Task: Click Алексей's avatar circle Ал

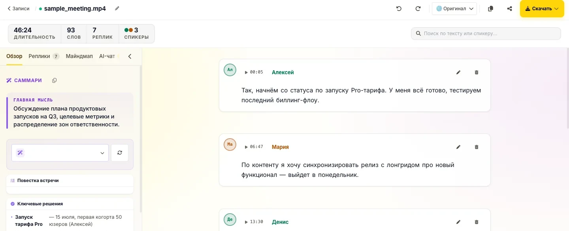Action: tap(230, 70)
